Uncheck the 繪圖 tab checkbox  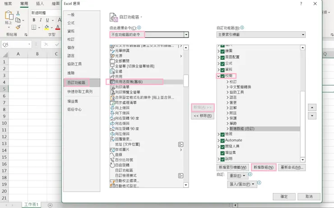[223, 51]
